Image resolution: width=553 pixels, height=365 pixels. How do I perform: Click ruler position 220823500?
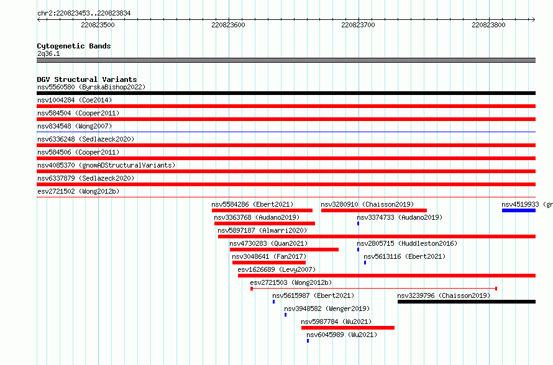[x=98, y=25]
